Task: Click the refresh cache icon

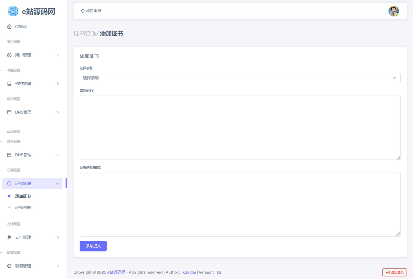Action: click(x=83, y=11)
